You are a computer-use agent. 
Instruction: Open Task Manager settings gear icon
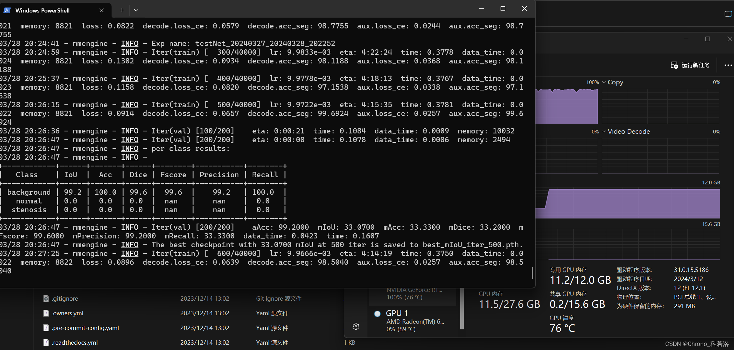point(356,326)
